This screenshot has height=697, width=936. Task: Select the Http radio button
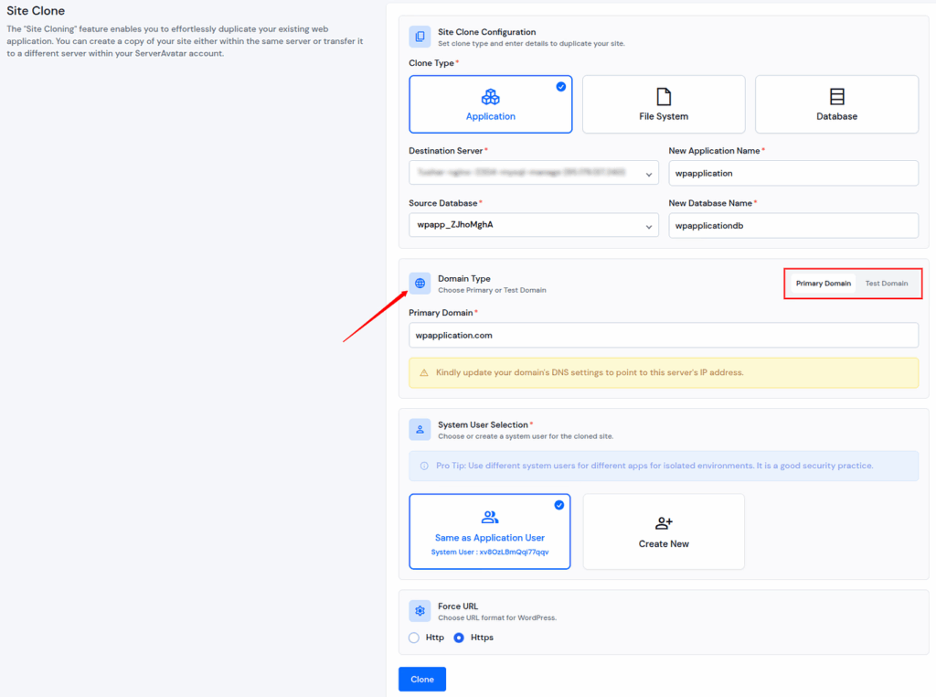coord(413,638)
